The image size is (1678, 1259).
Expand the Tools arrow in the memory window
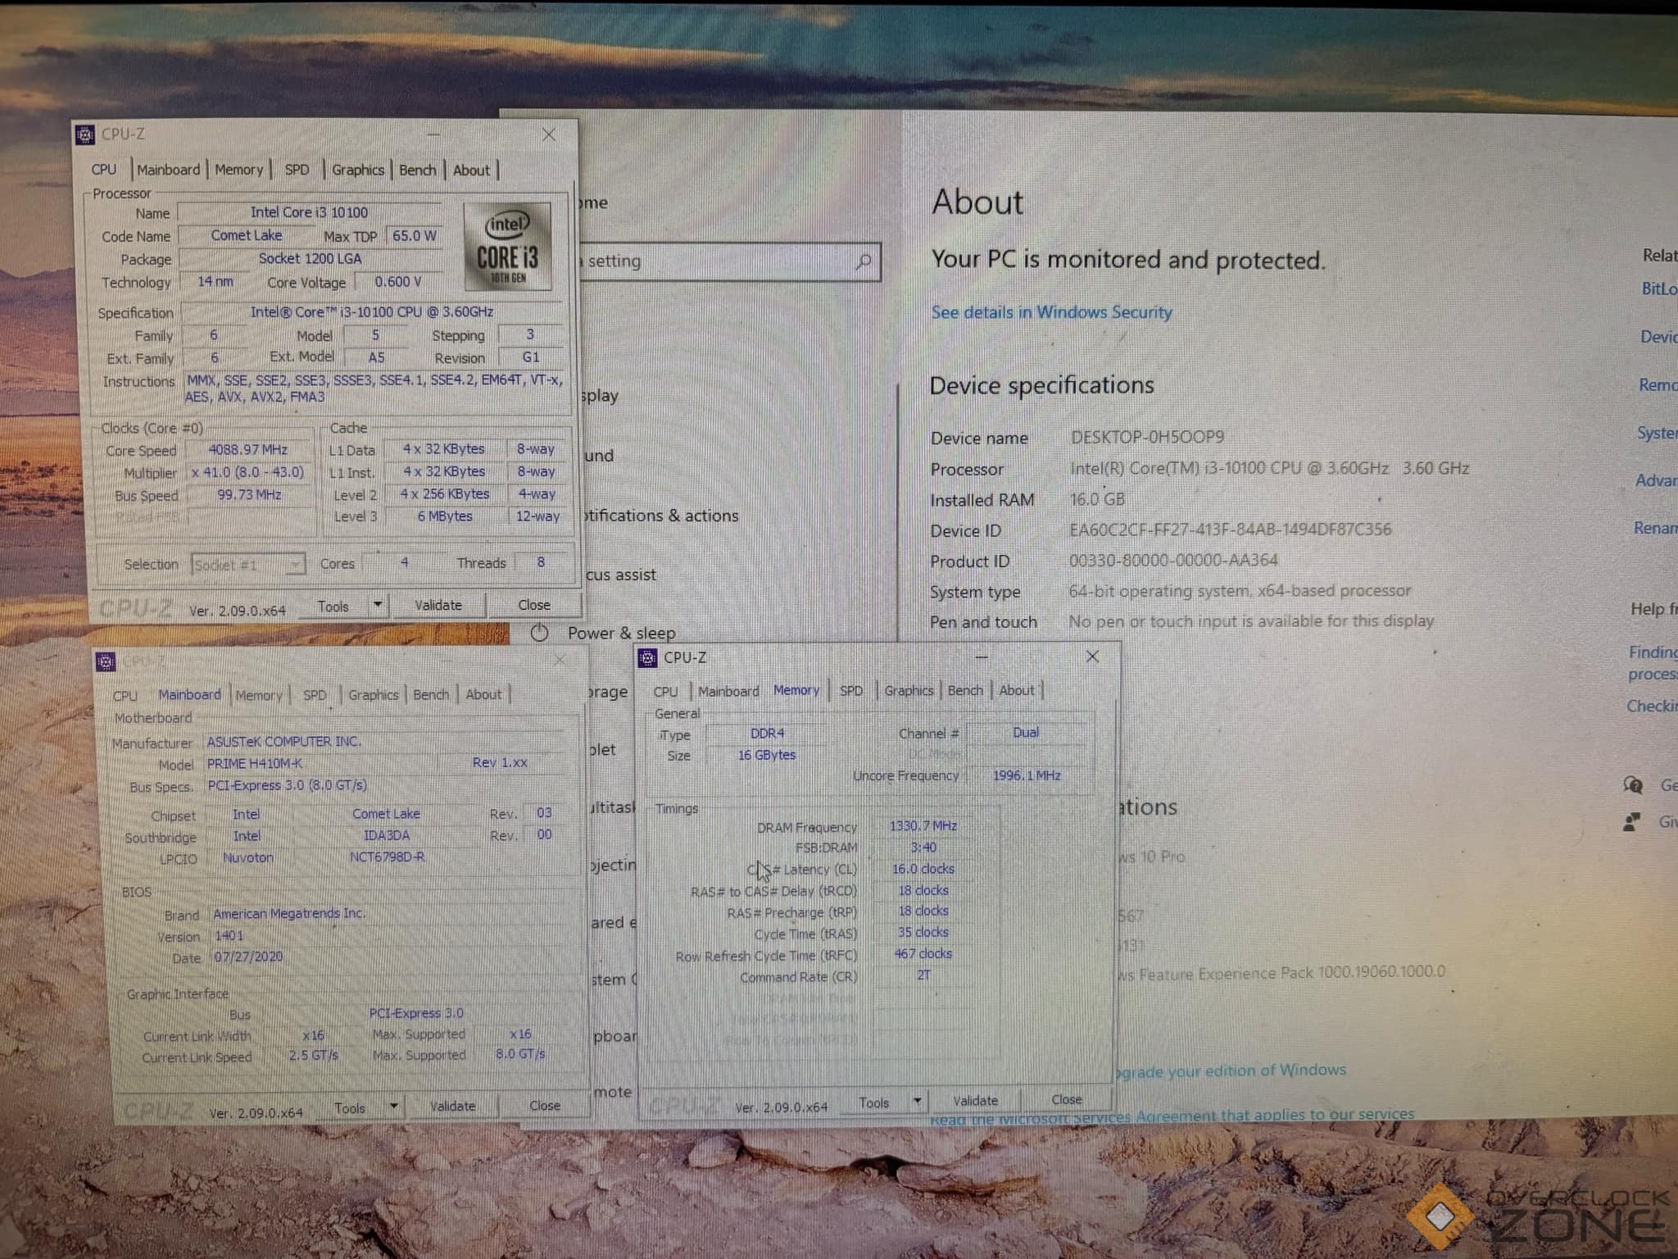pos(918,1101)
